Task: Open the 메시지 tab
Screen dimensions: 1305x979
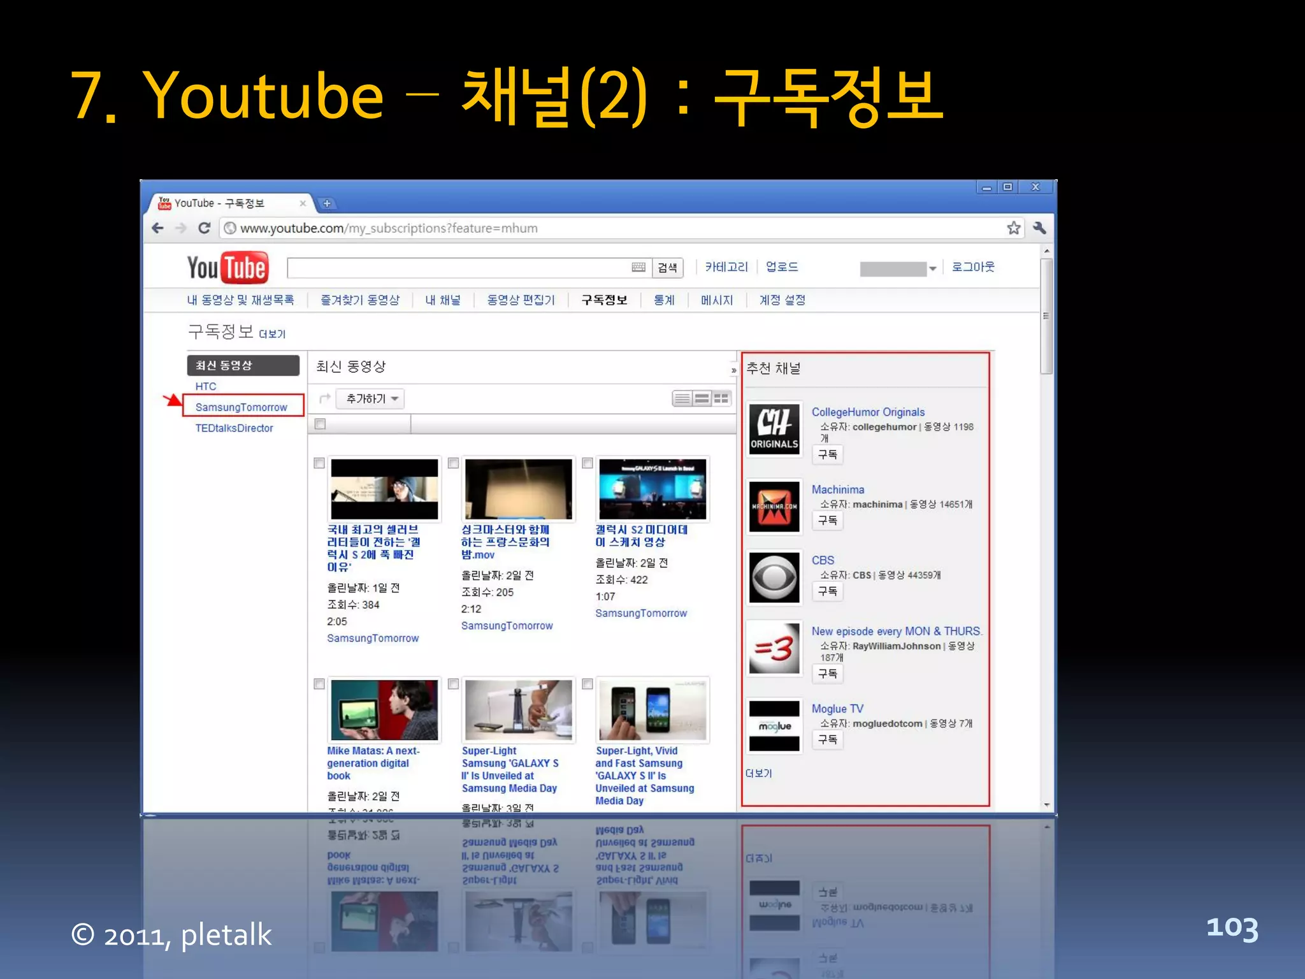Action: point(717,300)
